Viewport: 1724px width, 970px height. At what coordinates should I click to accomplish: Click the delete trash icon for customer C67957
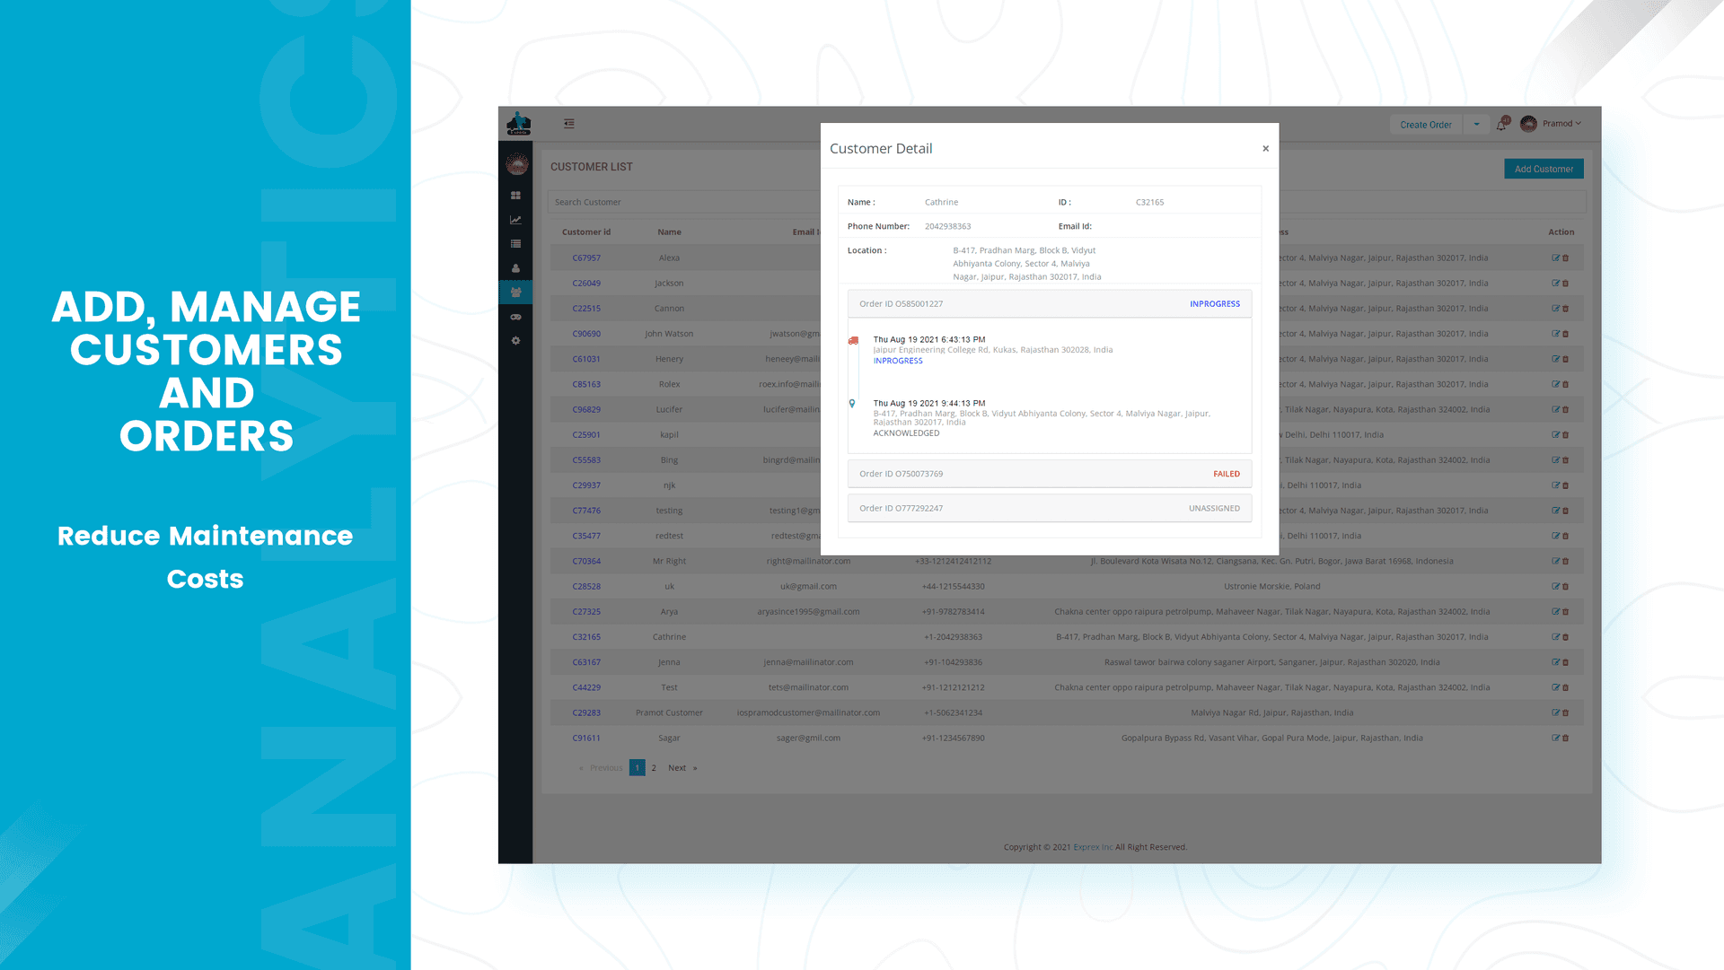pyautogui.click(x=1566, y=258)
